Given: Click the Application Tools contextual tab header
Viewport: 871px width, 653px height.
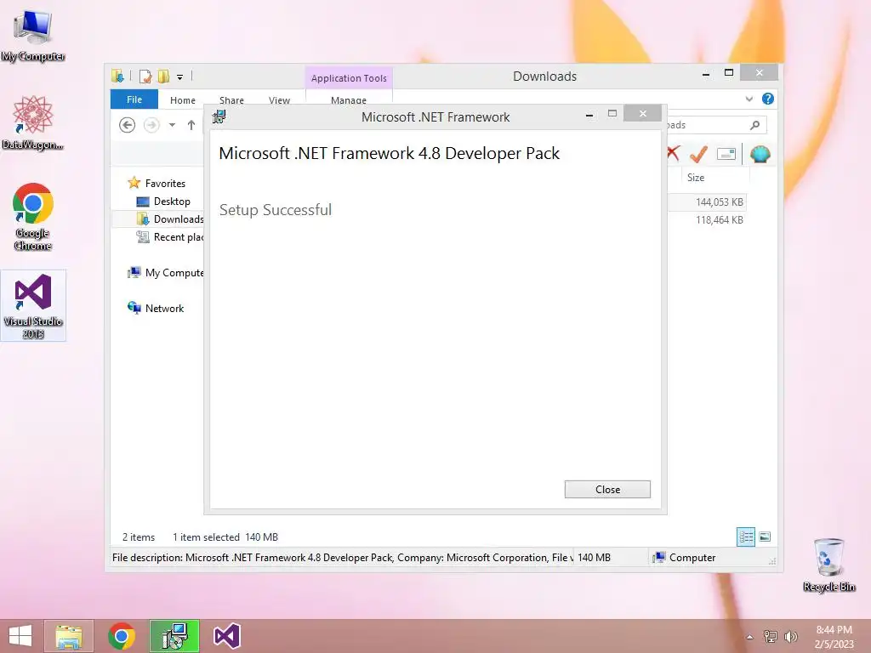Looking at the screenshot, I should tap(349, 78).
